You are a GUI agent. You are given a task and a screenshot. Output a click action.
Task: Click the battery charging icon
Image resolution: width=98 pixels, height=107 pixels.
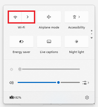[12, 97]
